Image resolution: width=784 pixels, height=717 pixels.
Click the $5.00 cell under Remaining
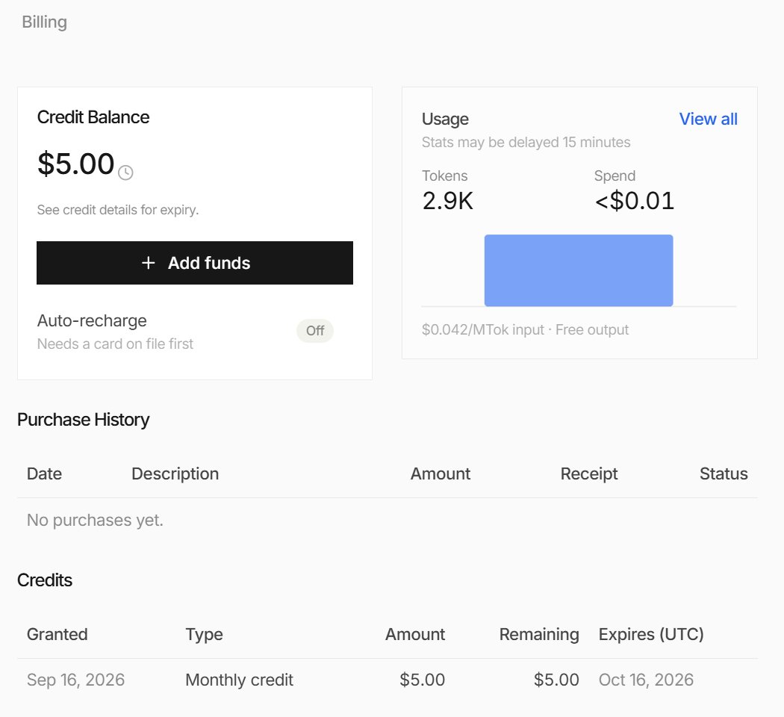tap(556, 680)
